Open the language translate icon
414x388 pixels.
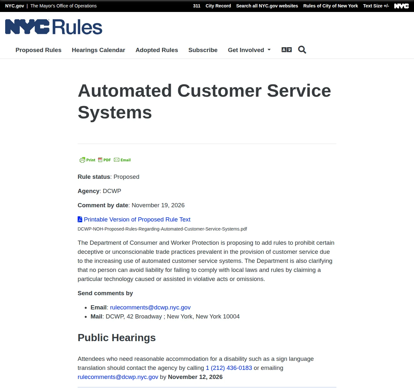click(x=287, y=50)
